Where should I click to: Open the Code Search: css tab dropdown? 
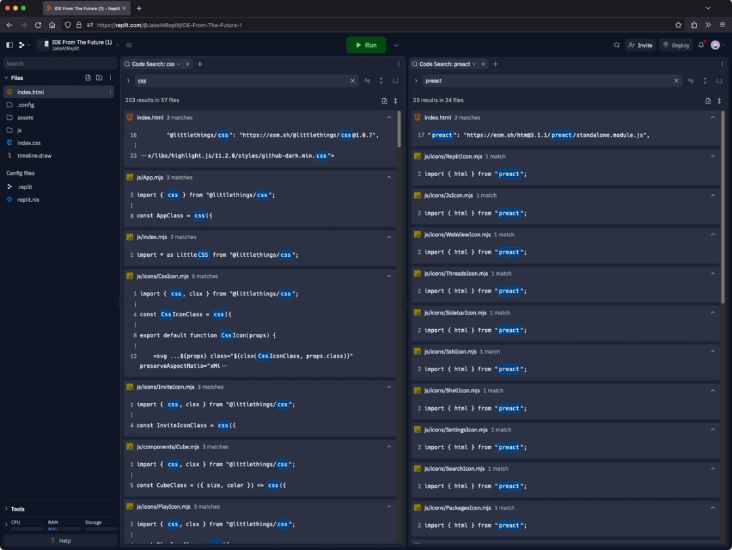(180, 64)
